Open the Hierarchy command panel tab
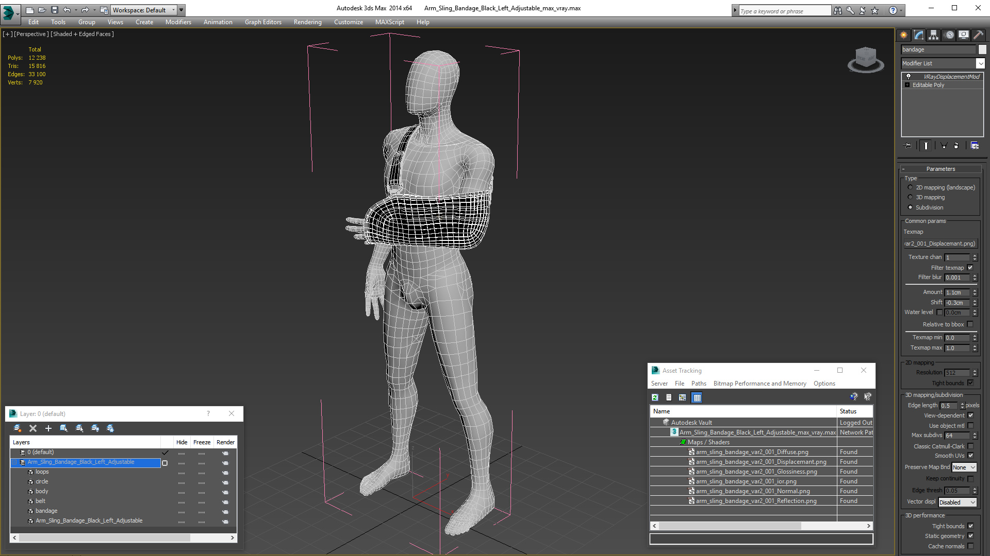This screenshot has height=556, width=990. click(933, 35)
